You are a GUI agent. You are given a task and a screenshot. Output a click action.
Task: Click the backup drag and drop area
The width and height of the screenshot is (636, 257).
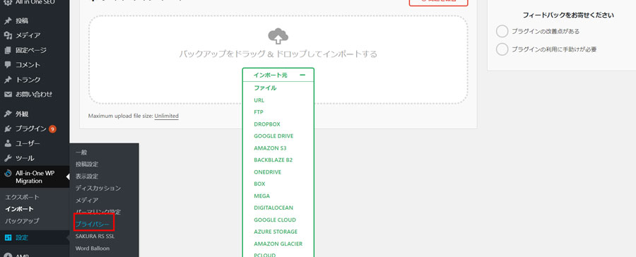[x=278, y=60]
